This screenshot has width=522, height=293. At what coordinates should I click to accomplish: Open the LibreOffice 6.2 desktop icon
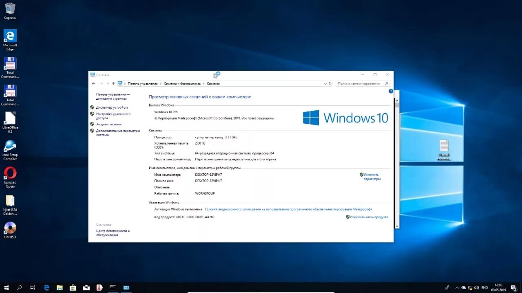pyautogui.click(x=10, y=122)
